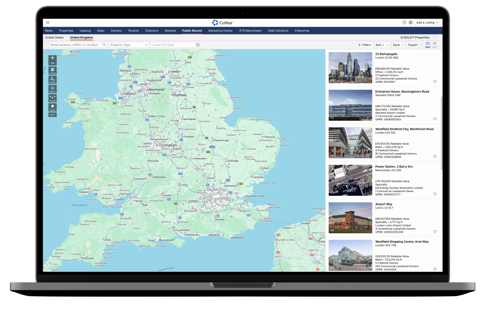Select the Public Record menu
Screen dimensions: 486x310
(x=192, y=31)
